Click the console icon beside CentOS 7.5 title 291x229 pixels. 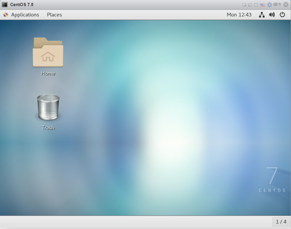point(5,5)
